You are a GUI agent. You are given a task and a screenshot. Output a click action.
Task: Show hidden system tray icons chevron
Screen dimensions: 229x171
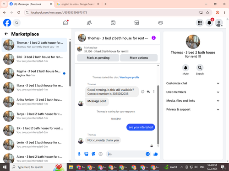[x=182, y=167]
